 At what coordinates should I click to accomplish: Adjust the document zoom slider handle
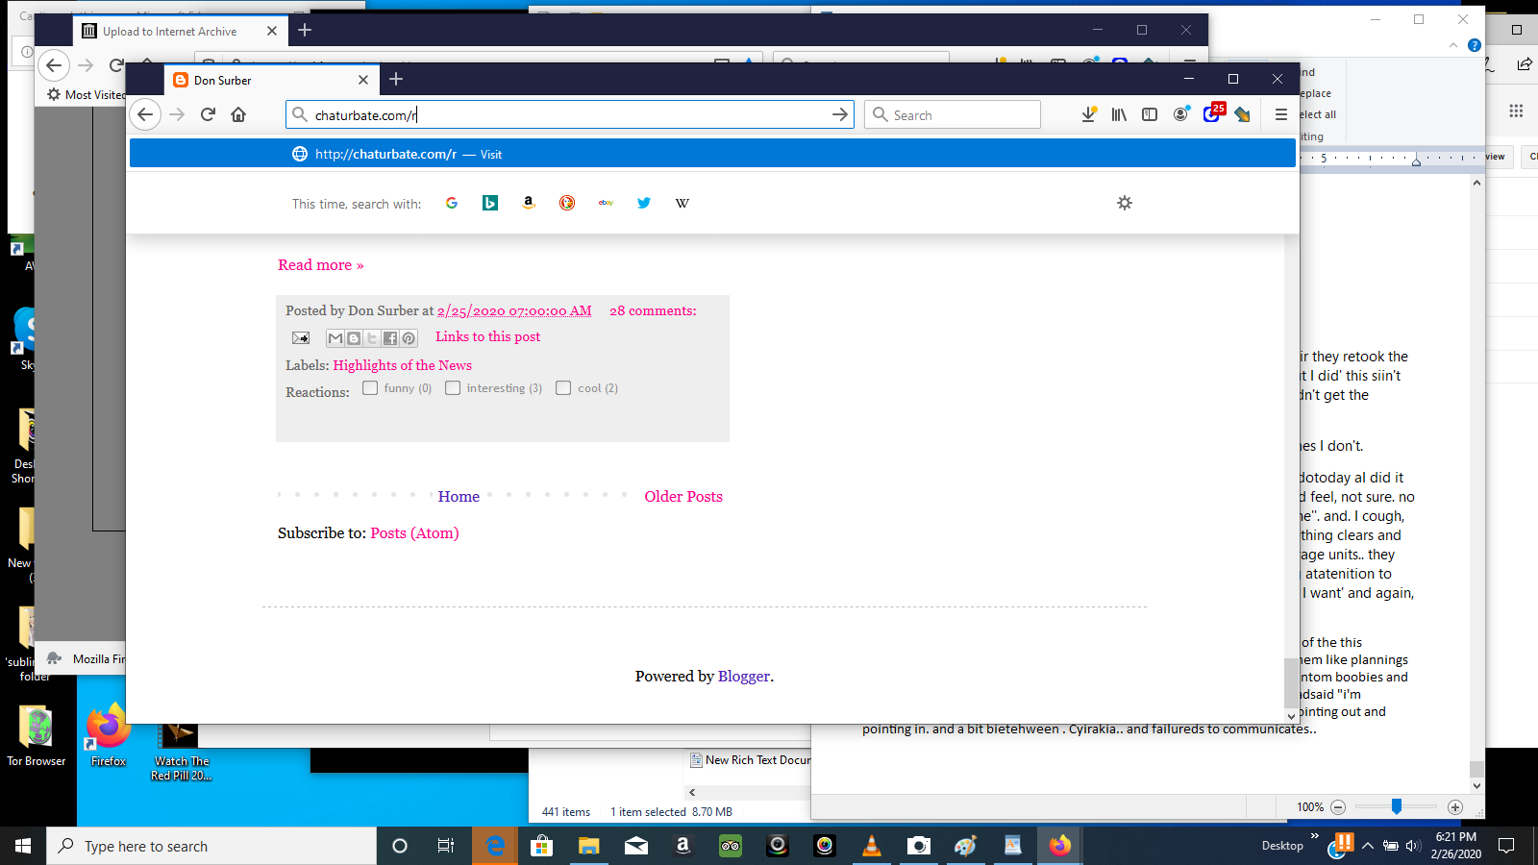point(1397,806)
